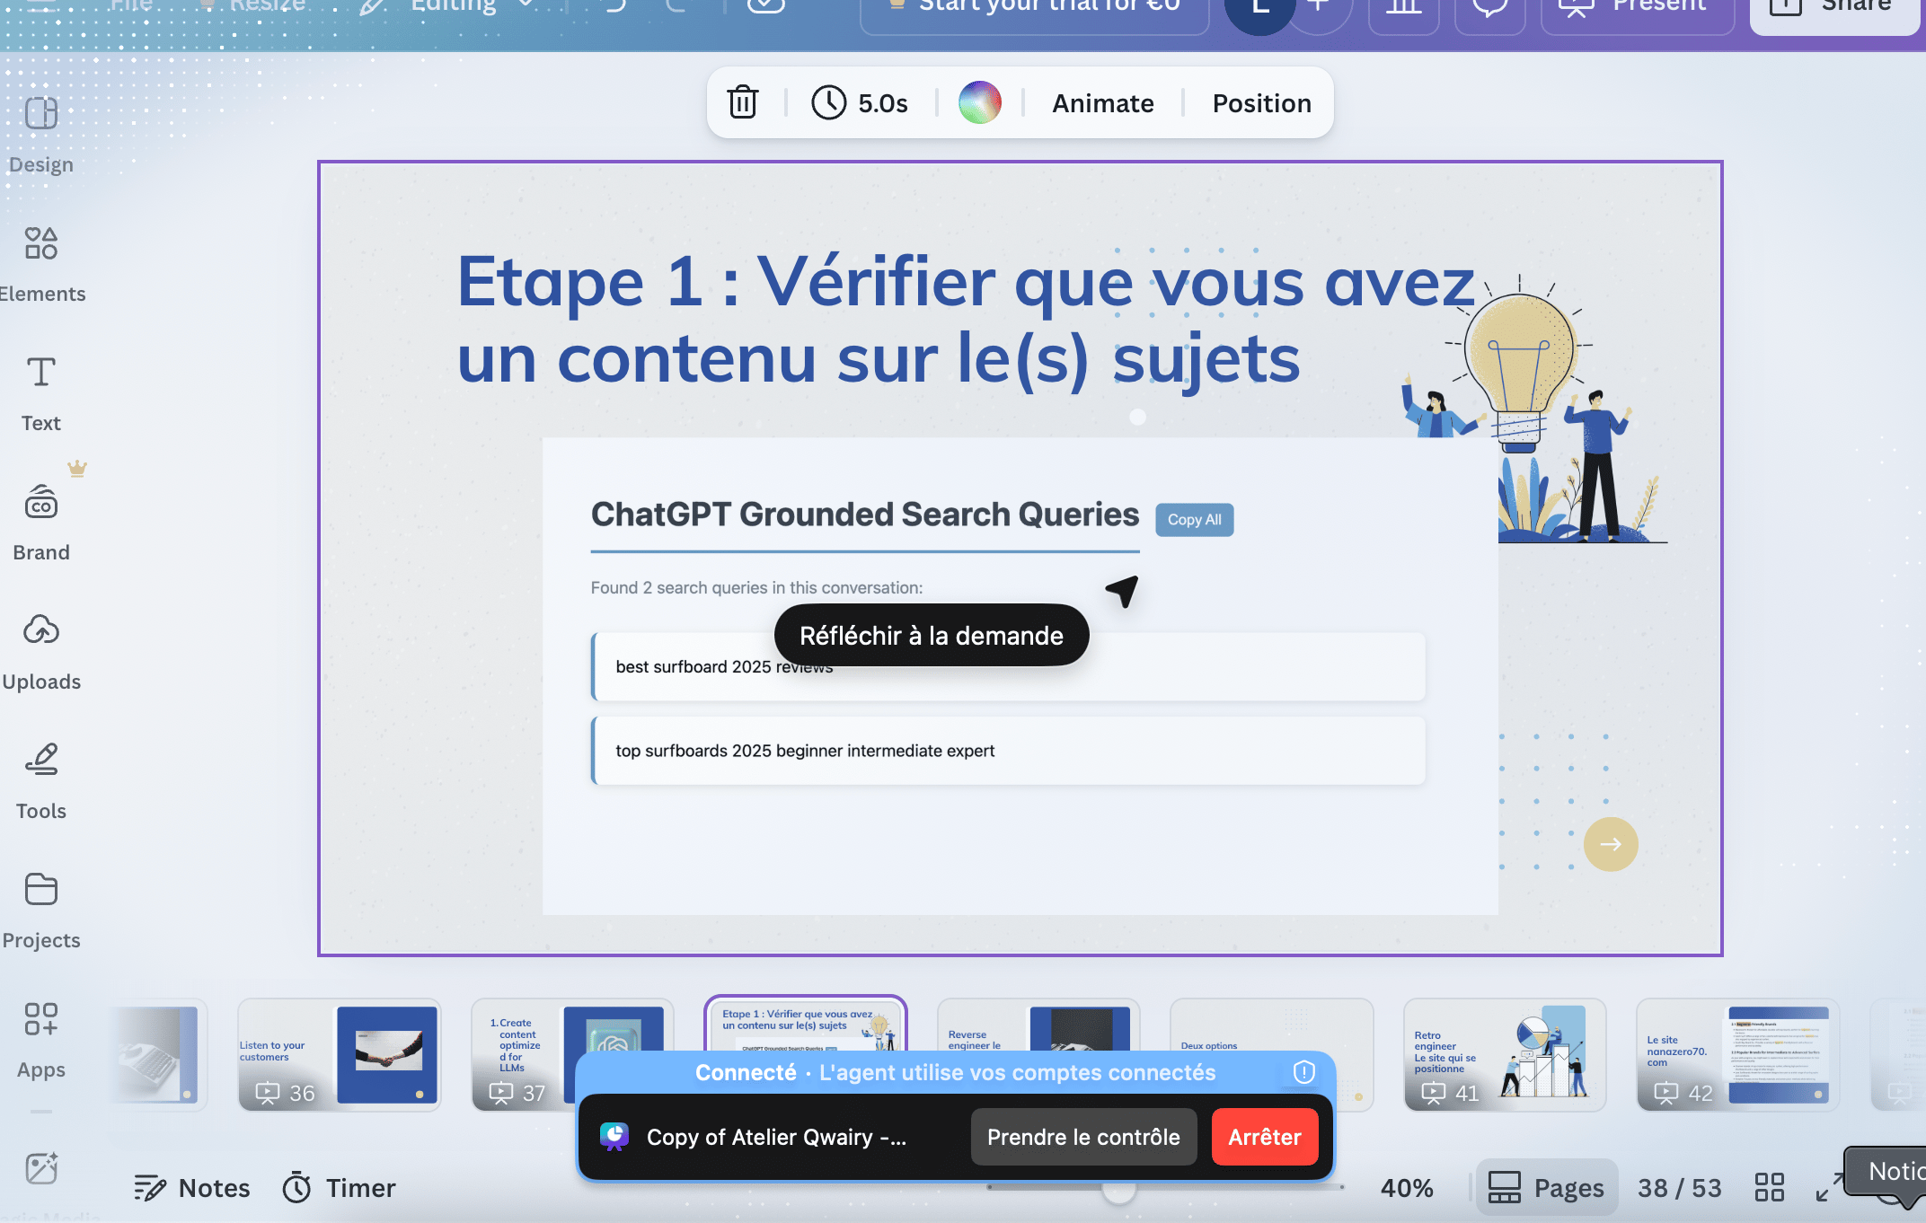This screenshot has height=1223, width=1926.
Task: Open the Timer tool
Action: click(340, 1187)
